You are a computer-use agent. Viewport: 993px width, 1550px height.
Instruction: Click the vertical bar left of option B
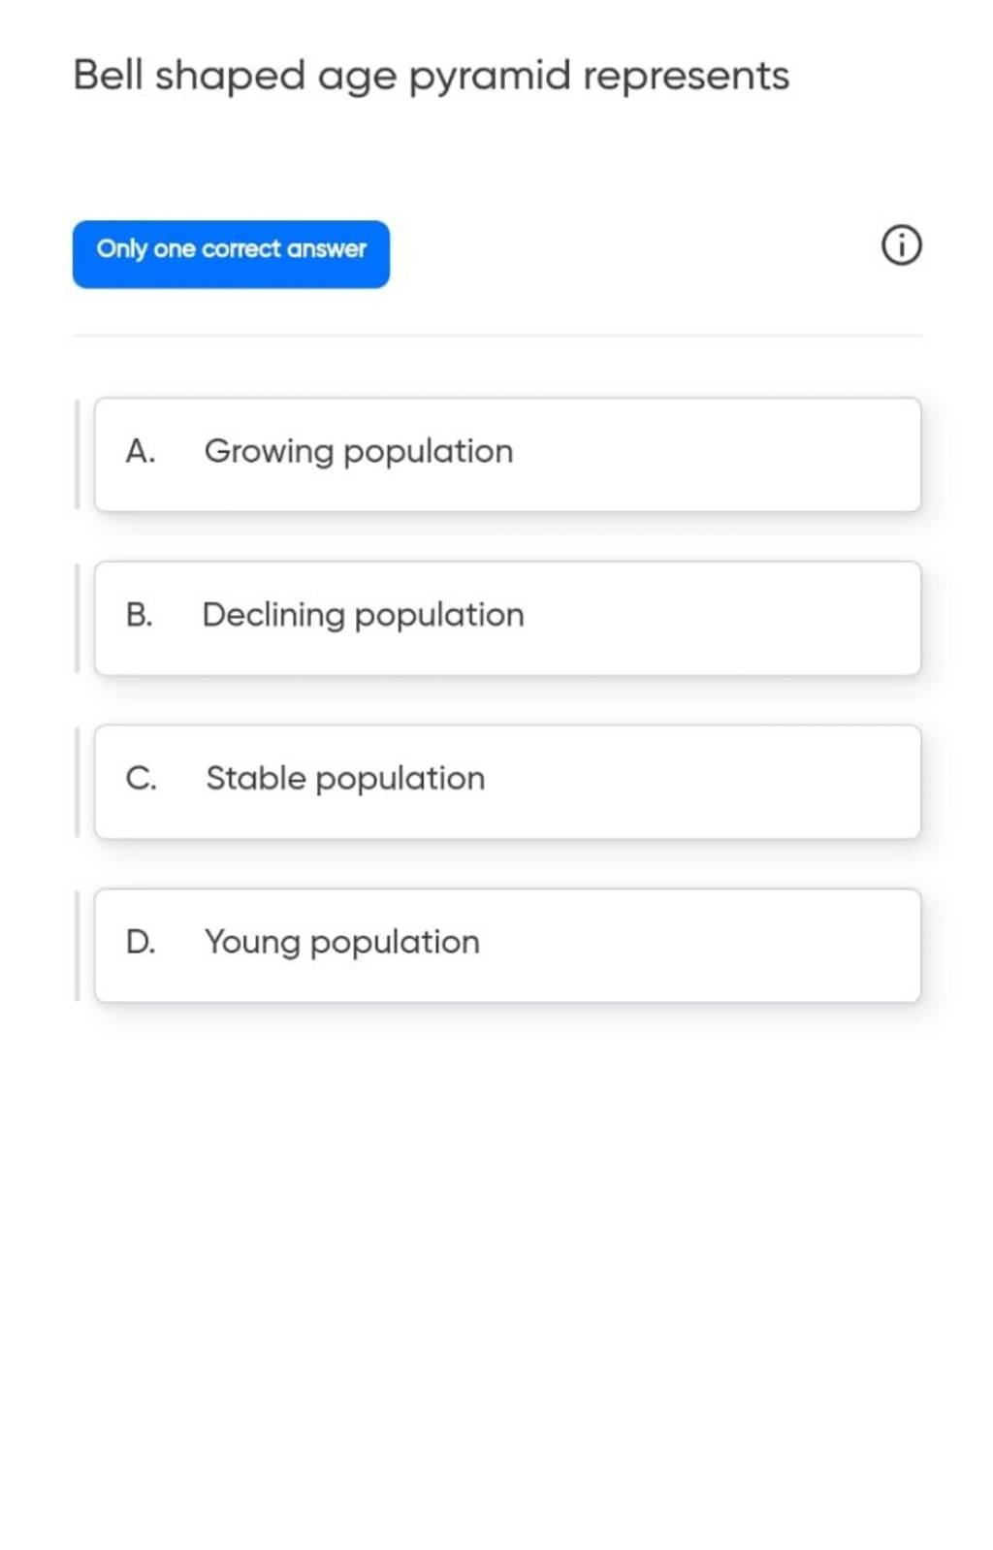click(x=78, y=618)
